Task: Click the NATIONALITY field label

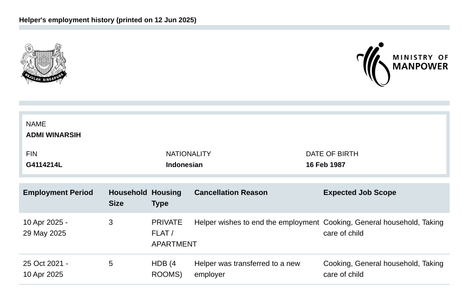Action: click(x=188, y=154)
